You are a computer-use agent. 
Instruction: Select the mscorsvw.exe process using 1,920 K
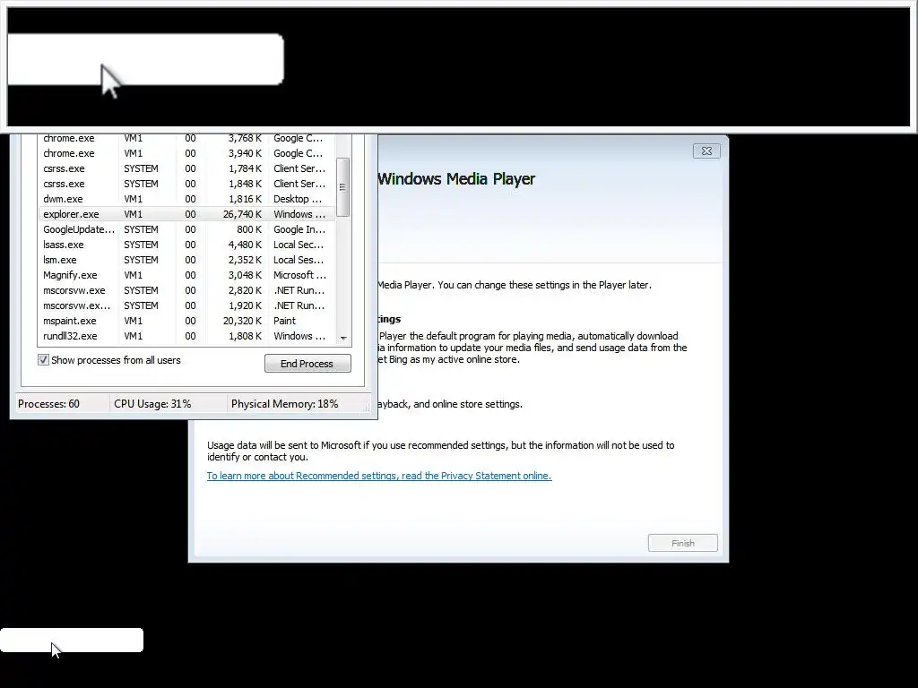[x=187, y=305]
